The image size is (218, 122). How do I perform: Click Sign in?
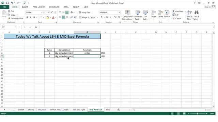click(x=207, y=7)
